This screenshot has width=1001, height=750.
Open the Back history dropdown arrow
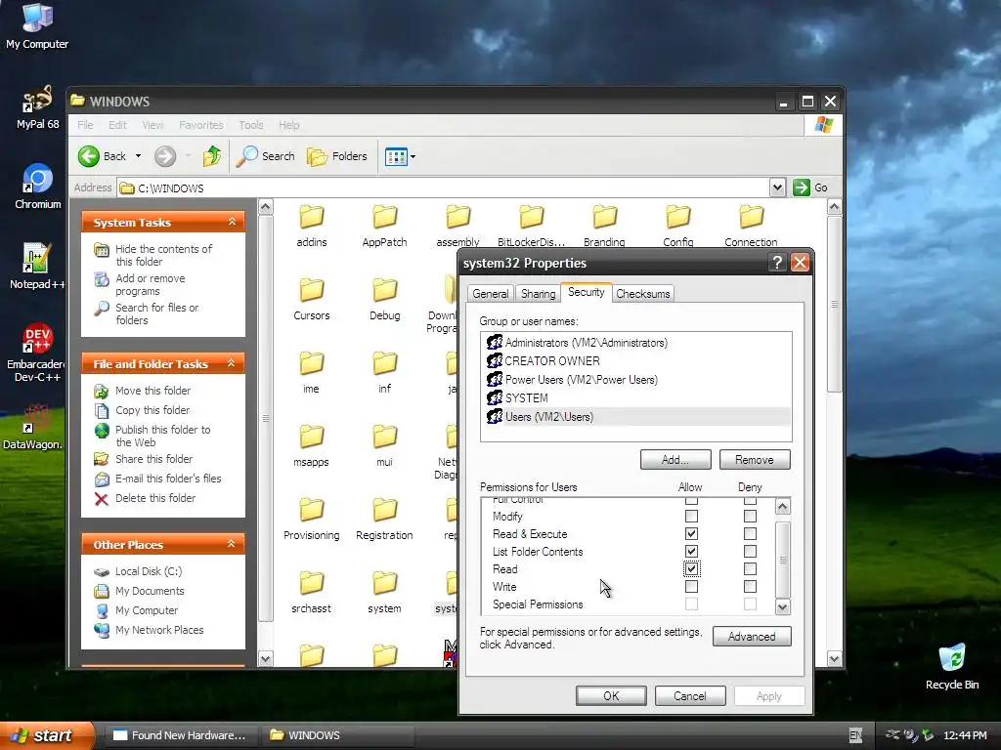click(138, 156)
